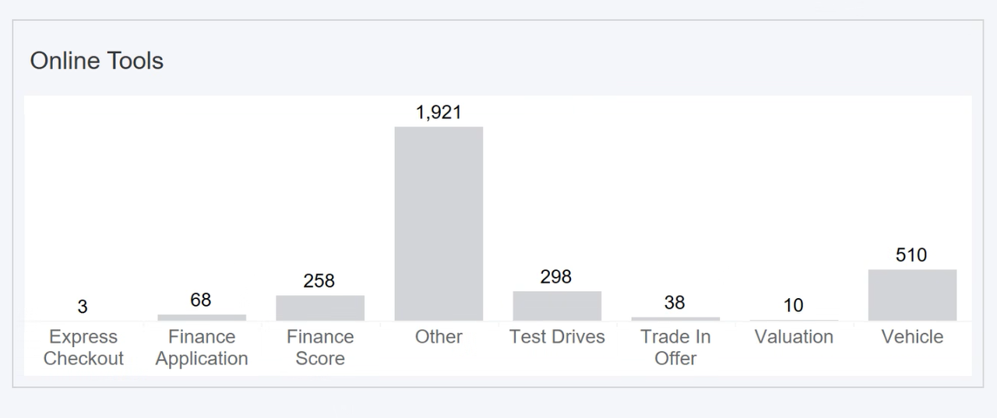The height and width of the screenshot is (418, 997).
Task: Select the Valuation axis label
Action: click(794, 337)
